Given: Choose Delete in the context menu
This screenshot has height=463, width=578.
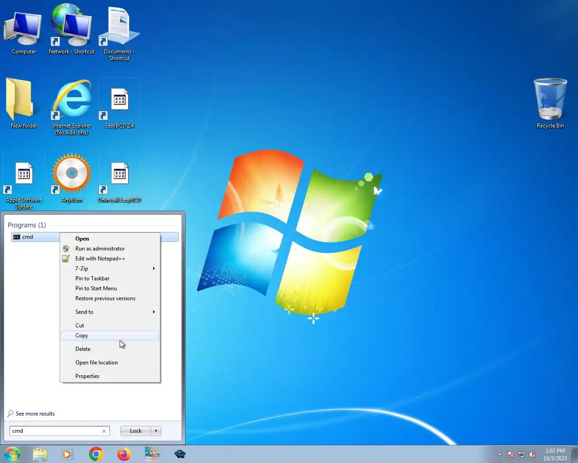Looking at the screenshot, I should tap(110, 349).
